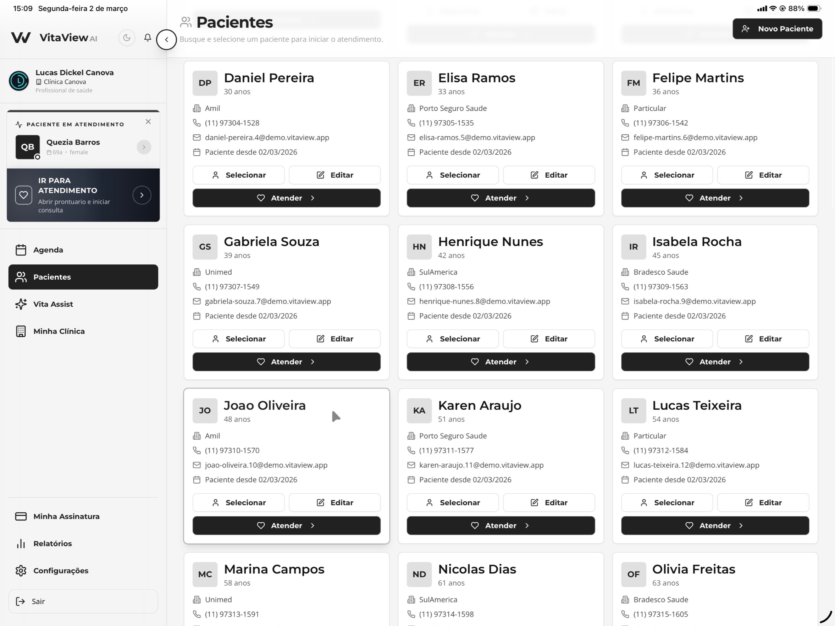
Task: Click DP avatar of Daniel Pereira
Action: coord(205,83)
